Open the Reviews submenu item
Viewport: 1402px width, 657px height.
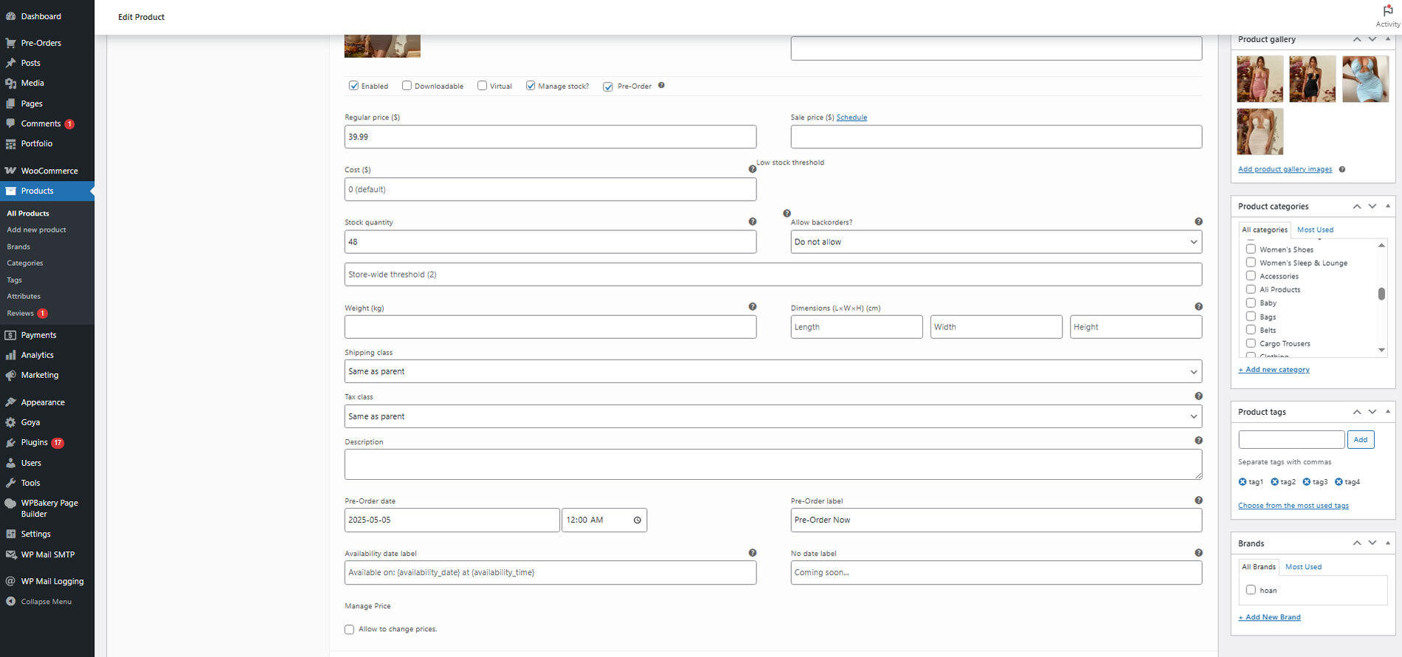point(20,314)
